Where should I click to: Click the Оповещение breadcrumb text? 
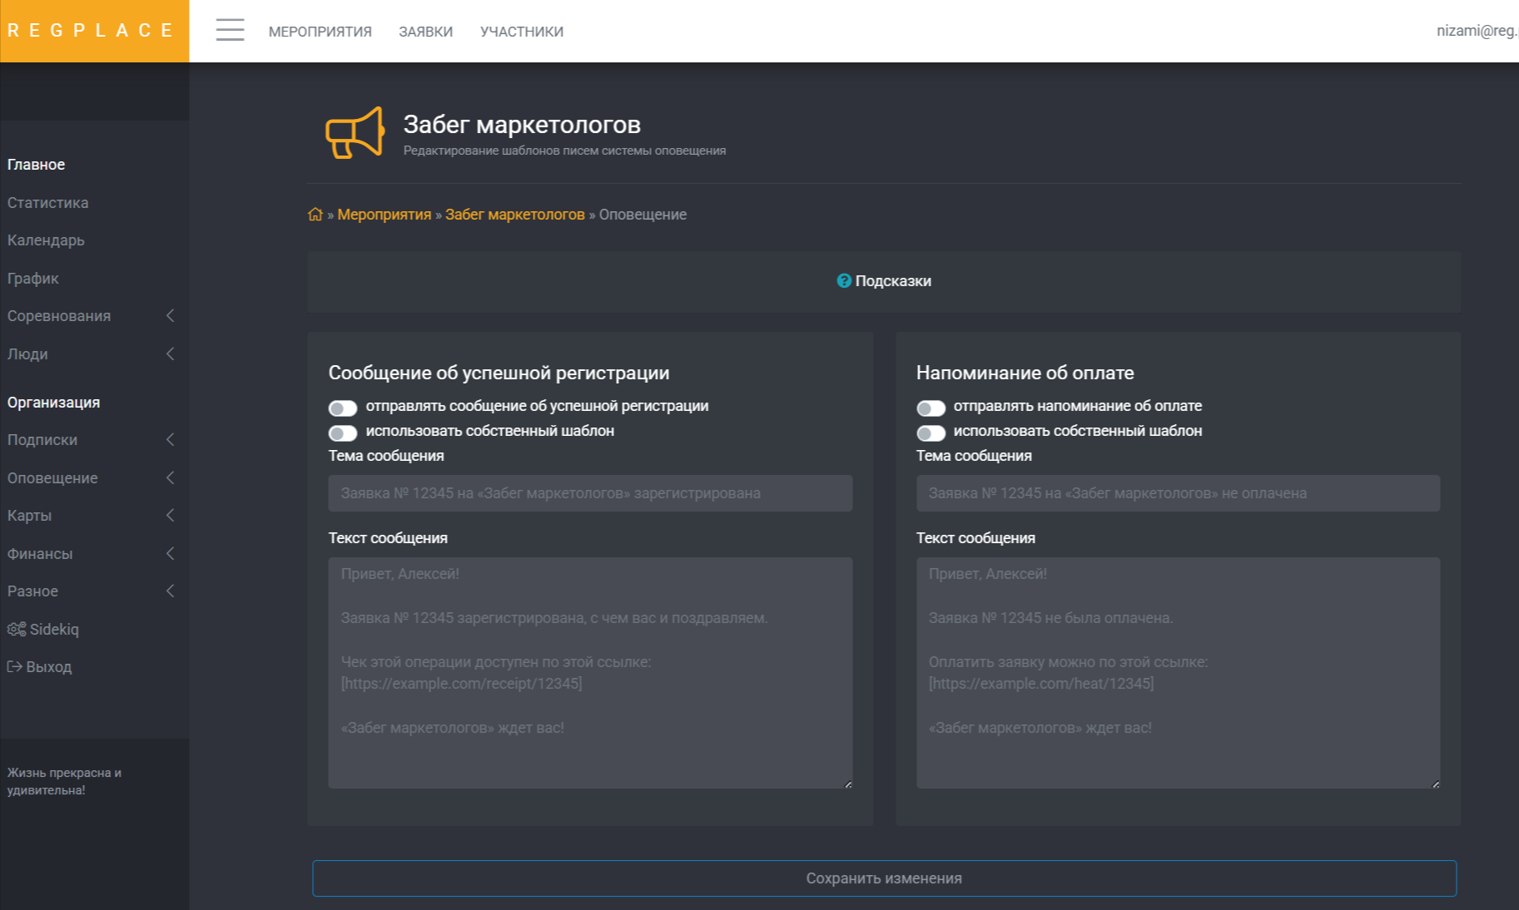(x=643, y=214)
